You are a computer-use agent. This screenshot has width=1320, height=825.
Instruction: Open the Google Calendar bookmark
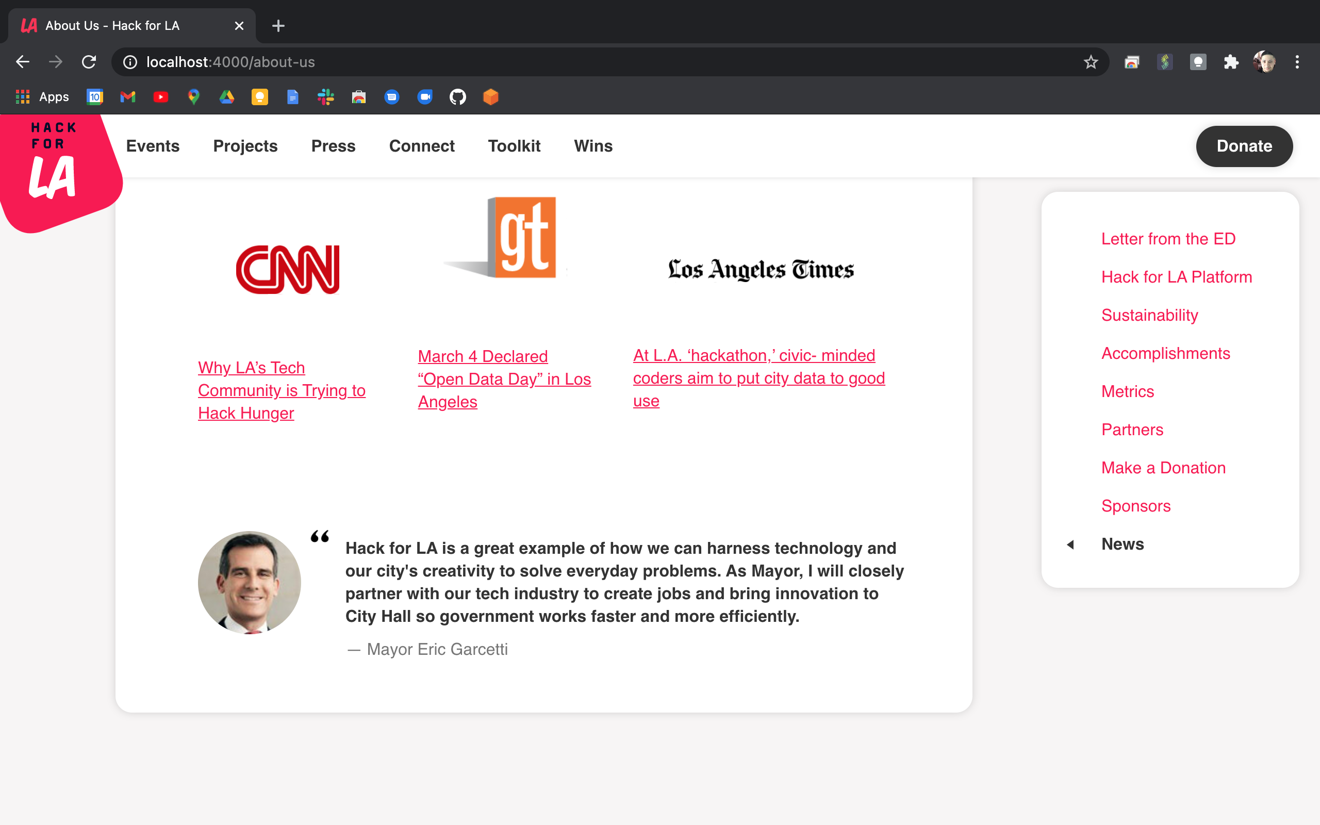tap(95, 97)
